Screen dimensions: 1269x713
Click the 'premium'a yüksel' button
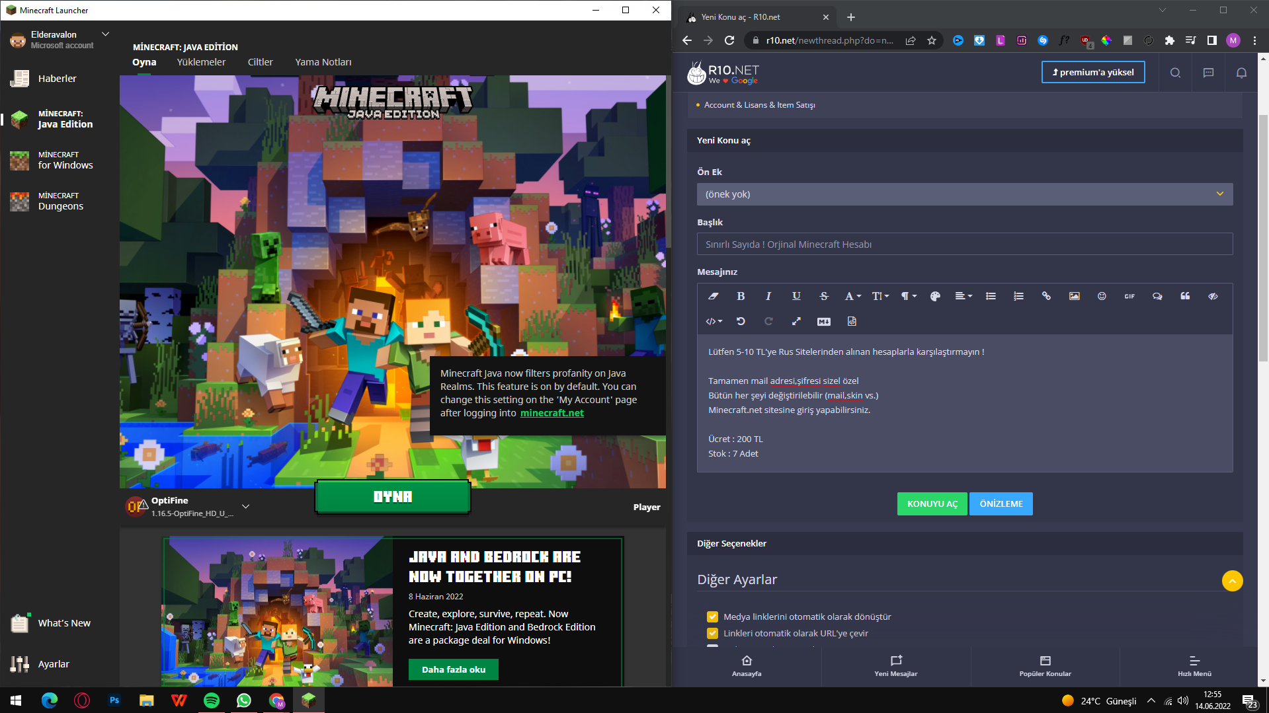click(1093, 72)
